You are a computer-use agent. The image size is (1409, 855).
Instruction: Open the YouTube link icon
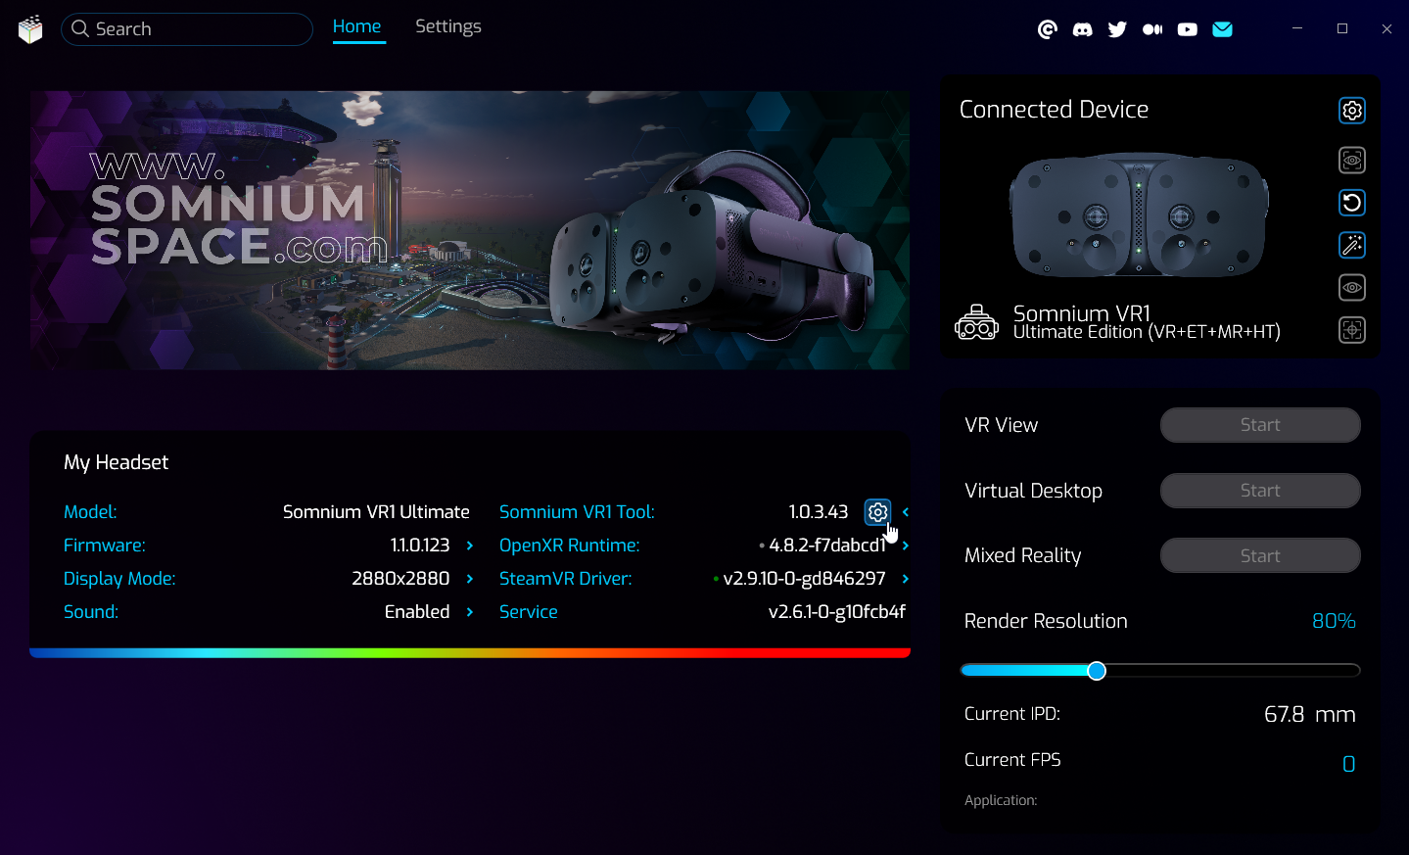(1187, 29)
